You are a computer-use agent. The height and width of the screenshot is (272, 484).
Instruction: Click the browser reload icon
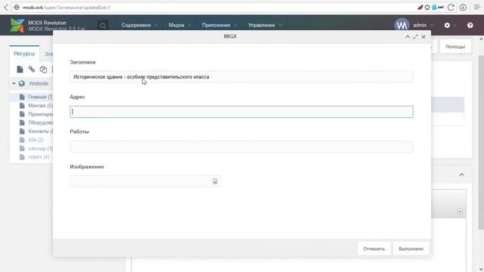click(x=451, y=8)
